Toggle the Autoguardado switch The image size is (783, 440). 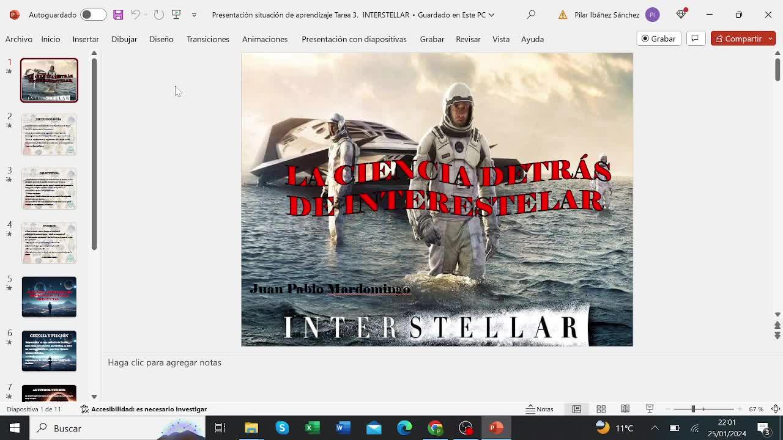[x=93, y=15]
